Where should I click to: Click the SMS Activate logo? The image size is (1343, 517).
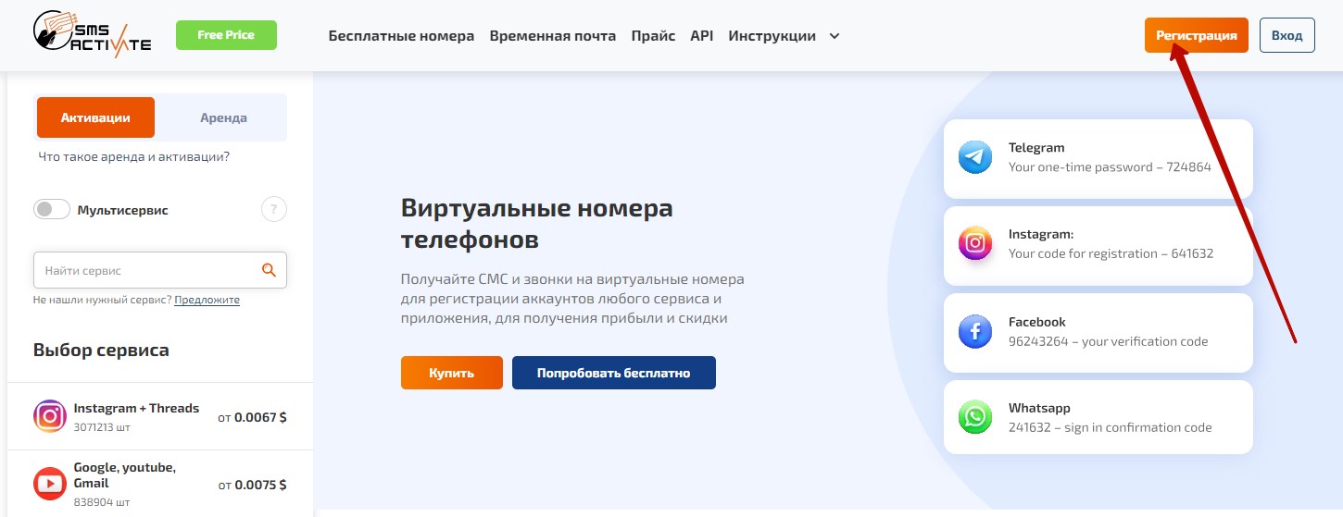click(92, 35)
